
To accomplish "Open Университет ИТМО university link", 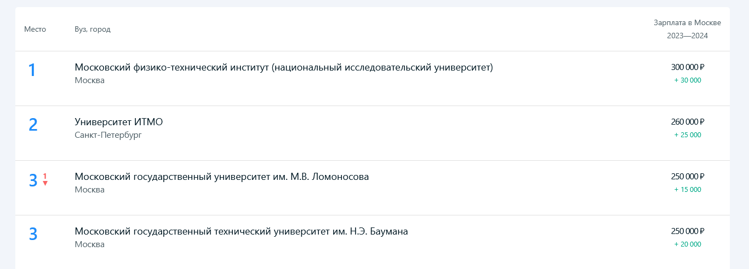I will click(118, 122).
